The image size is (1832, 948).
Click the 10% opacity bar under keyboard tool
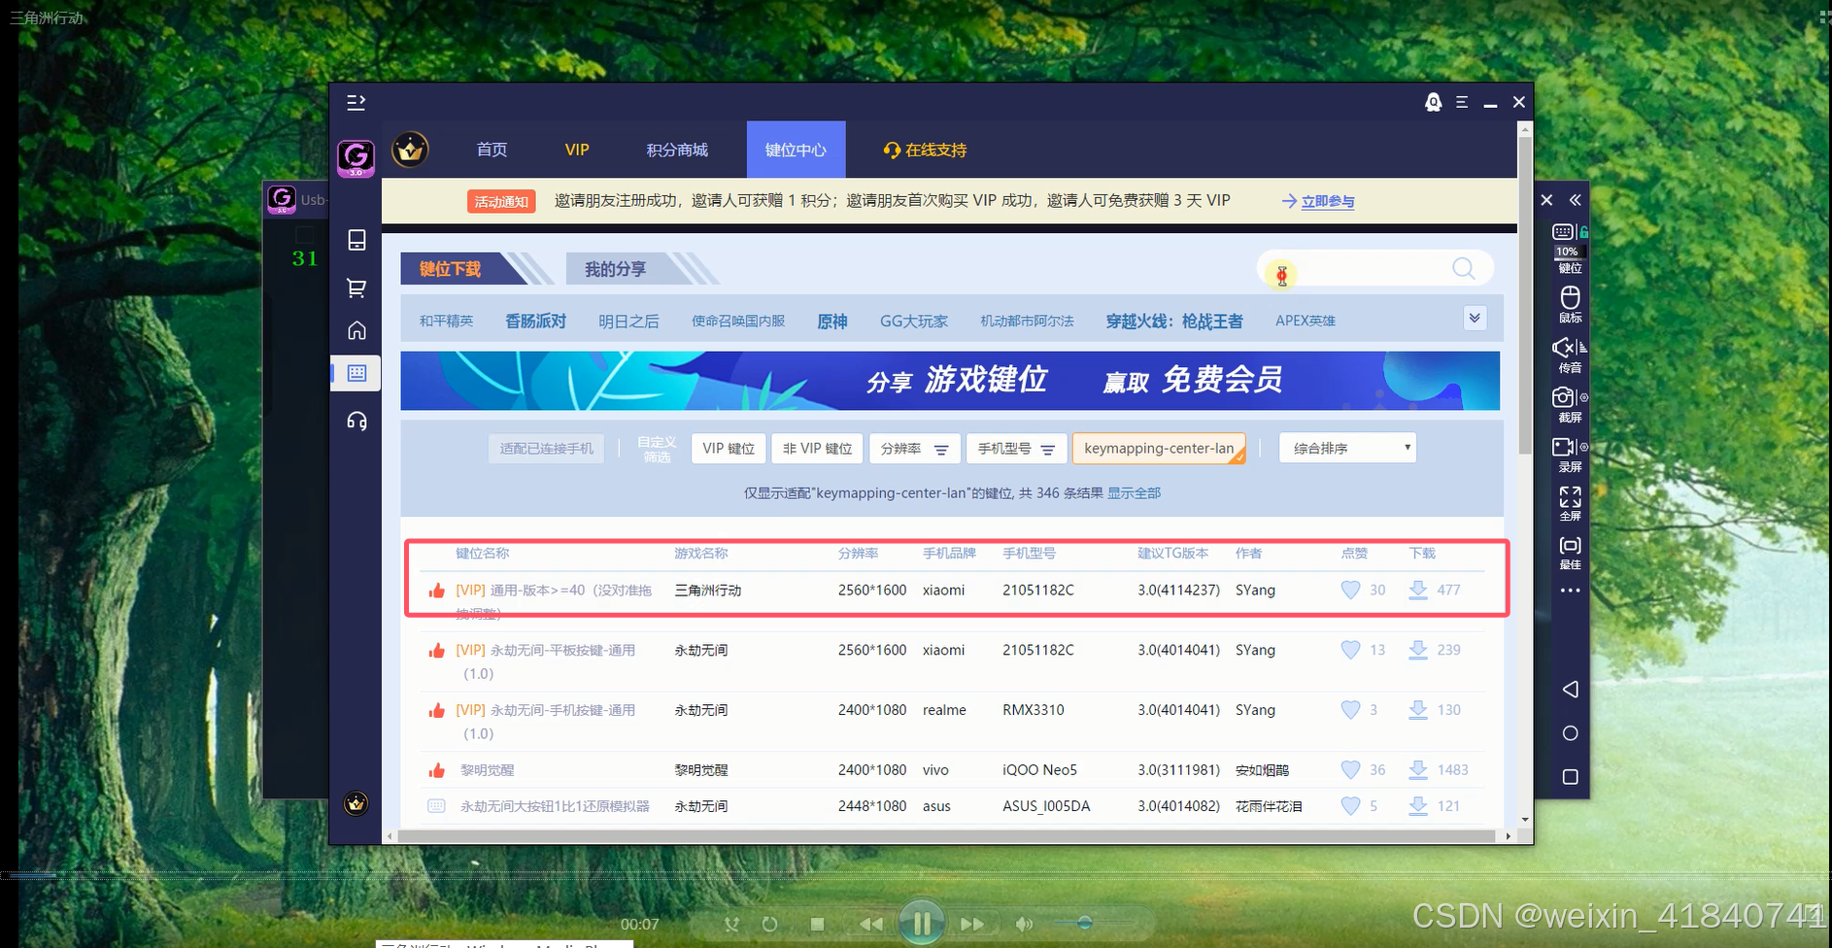click(1568, 252)
